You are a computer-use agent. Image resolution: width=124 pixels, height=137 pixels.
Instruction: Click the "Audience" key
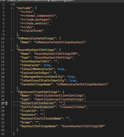point(28,115)
